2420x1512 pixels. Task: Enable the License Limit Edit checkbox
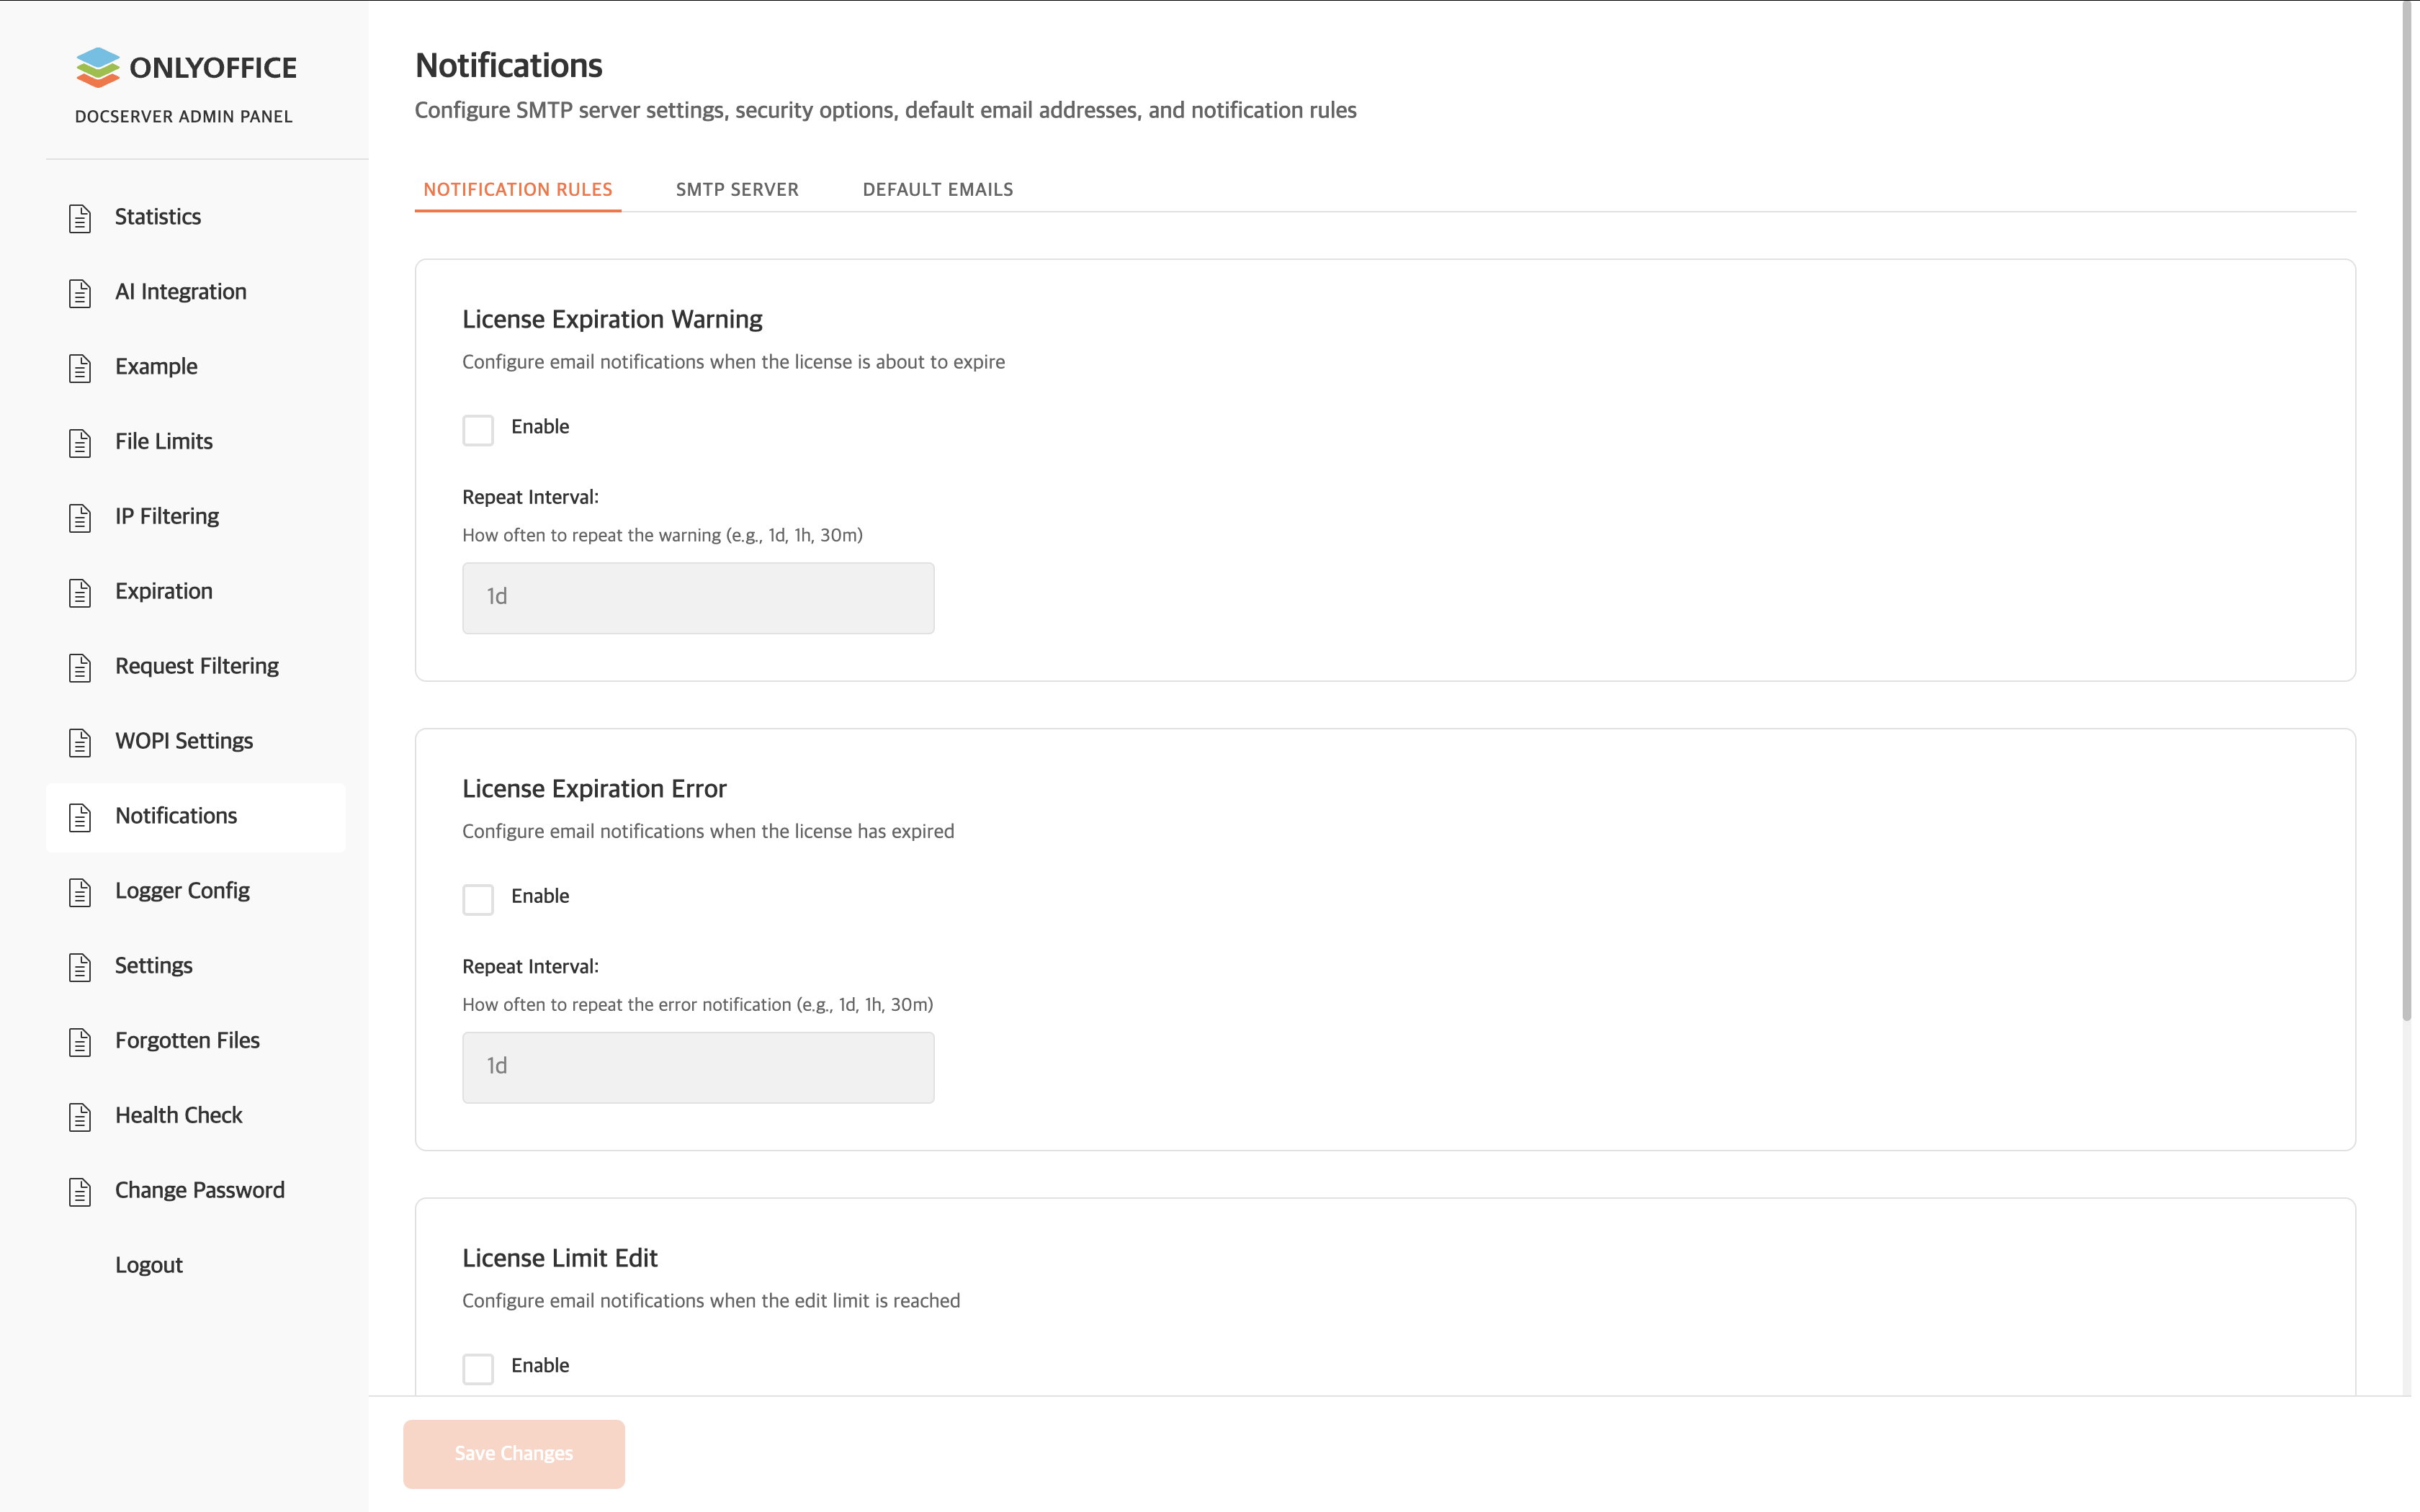[478, 1368]
